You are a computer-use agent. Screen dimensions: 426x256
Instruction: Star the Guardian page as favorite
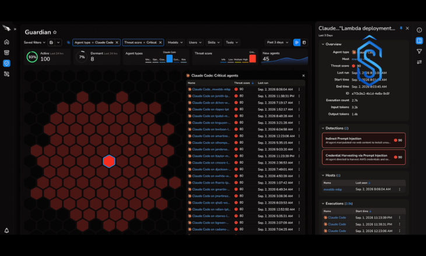55,32
